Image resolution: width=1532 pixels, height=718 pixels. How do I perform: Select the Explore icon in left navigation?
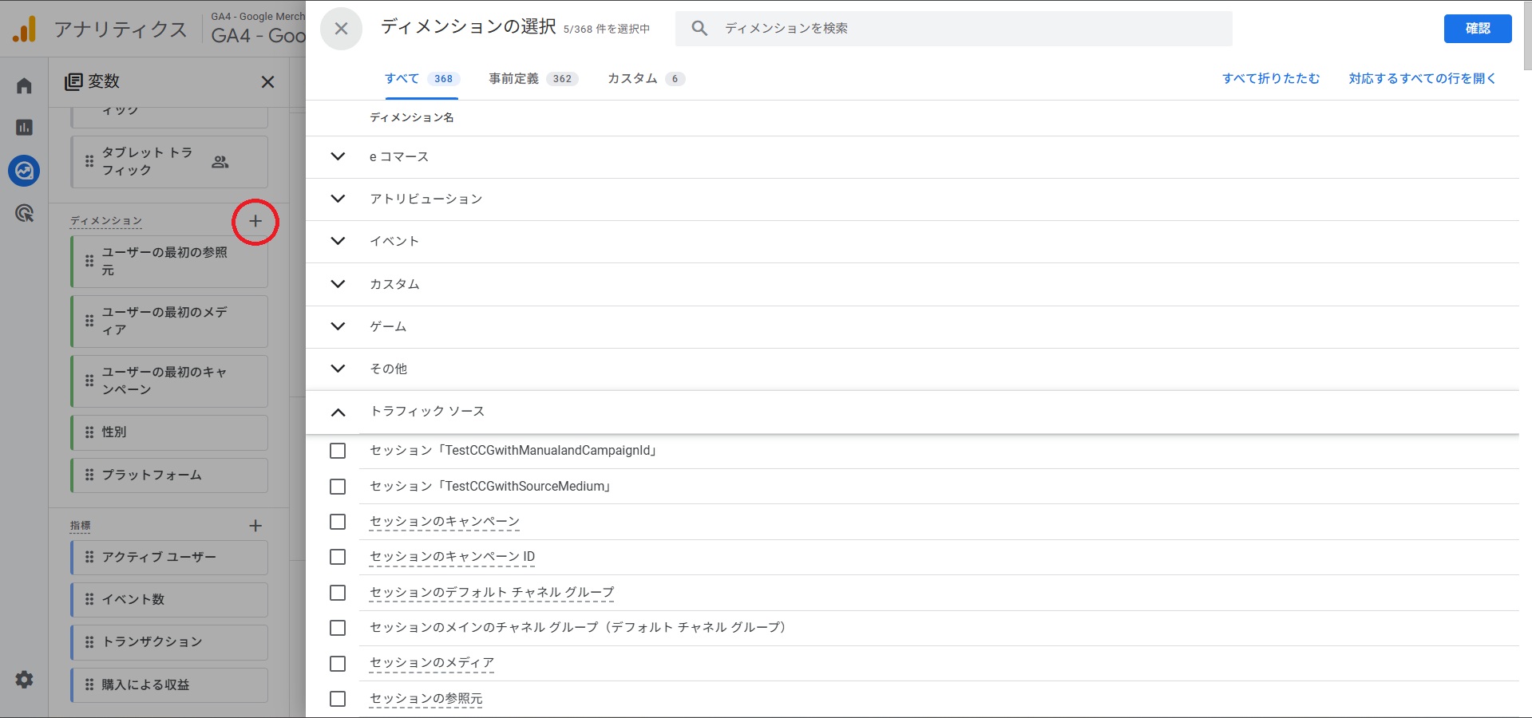pos(24,171)
